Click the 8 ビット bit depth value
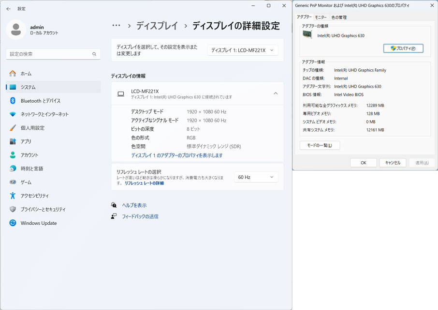 (x=193, y=129)
